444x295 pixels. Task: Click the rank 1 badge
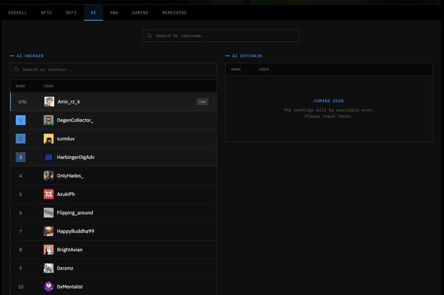click(20, 120)
